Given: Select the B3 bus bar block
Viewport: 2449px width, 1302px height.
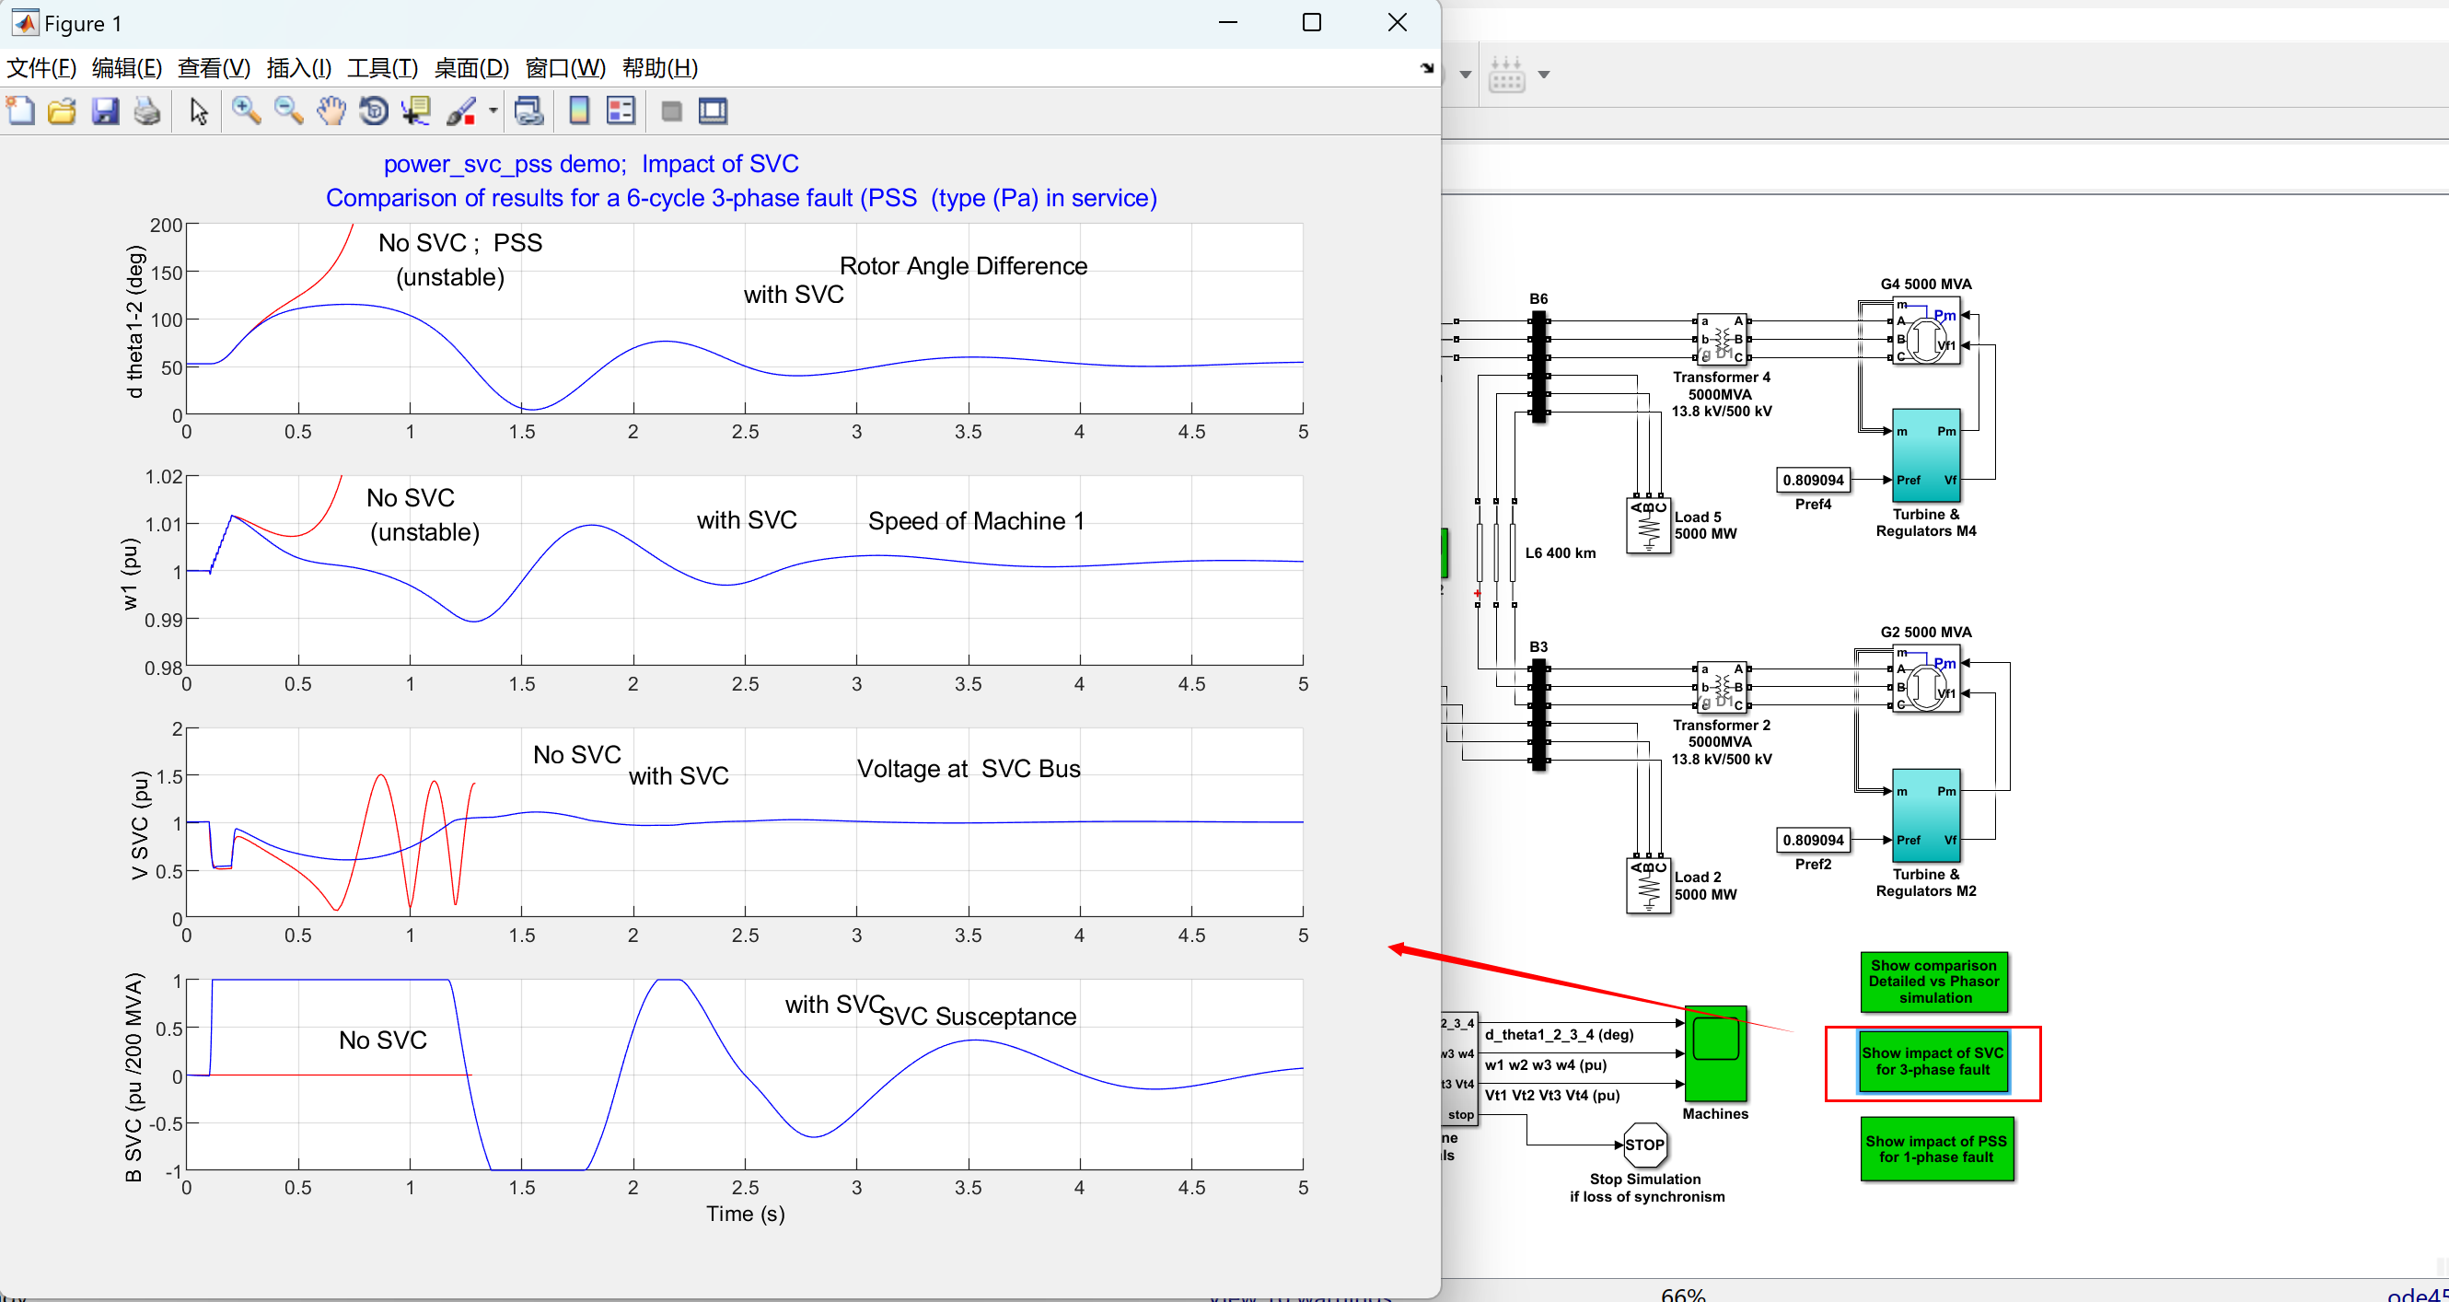Looking at the screenshot, I should 1538,715.
